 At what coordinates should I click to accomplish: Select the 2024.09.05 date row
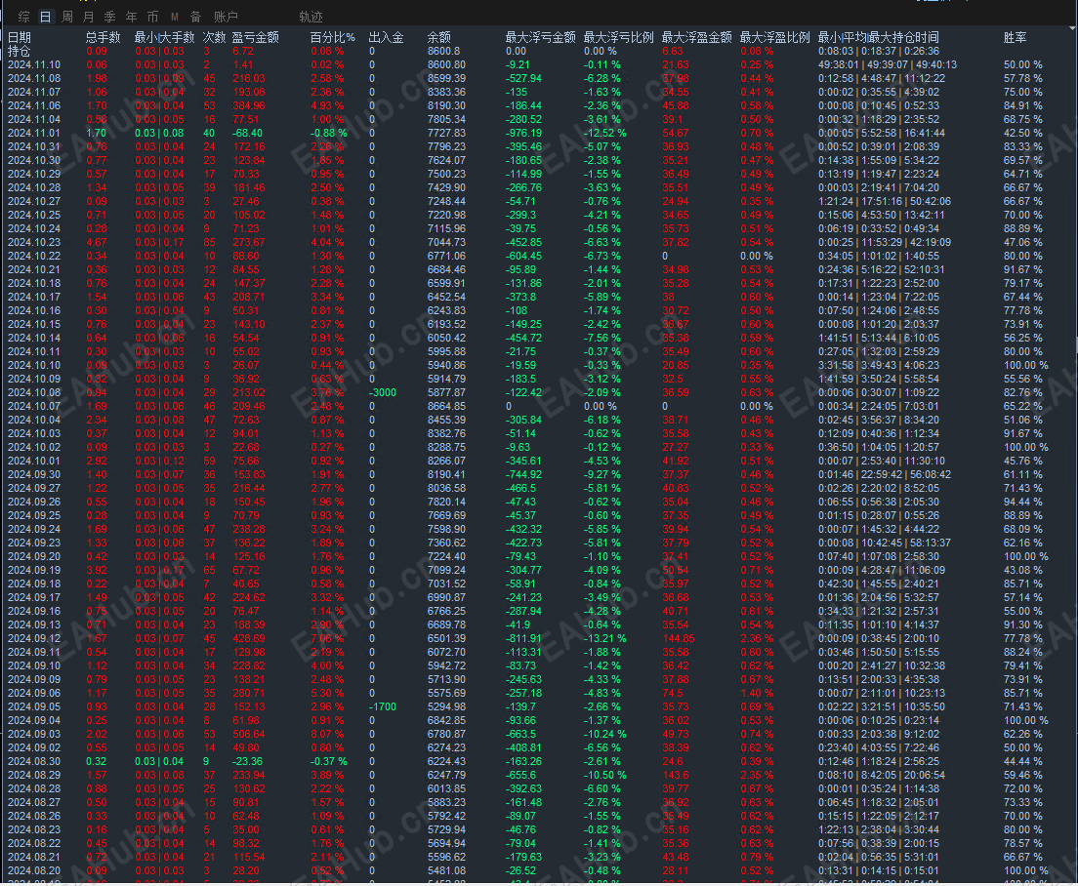tap(34, 706)
